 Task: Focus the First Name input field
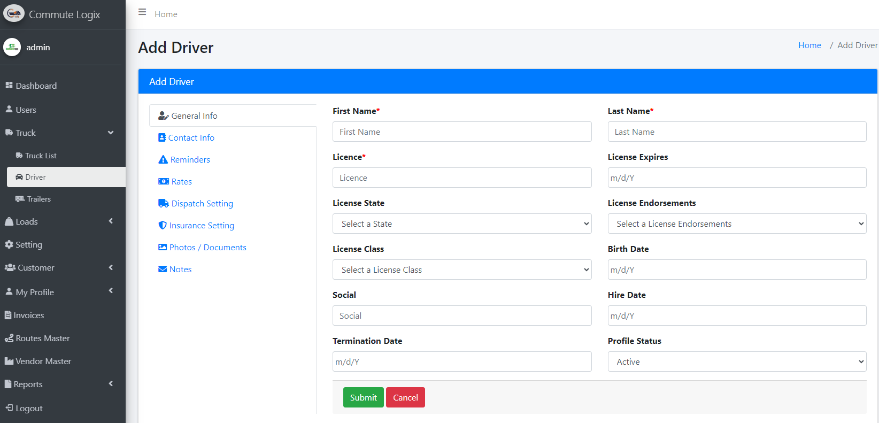pyautogui.click(x=462, y=132)
